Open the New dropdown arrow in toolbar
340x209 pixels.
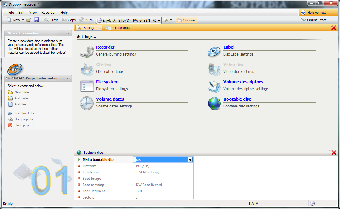tap(23, 20)
